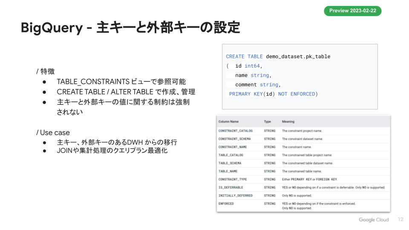Click the text The constrained table dataset name.
The image size is (409, 230).
(x=308, y=163)
